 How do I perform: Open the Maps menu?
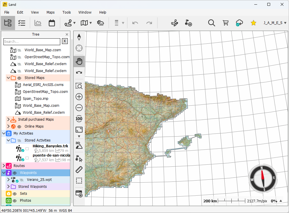point(50,12)
